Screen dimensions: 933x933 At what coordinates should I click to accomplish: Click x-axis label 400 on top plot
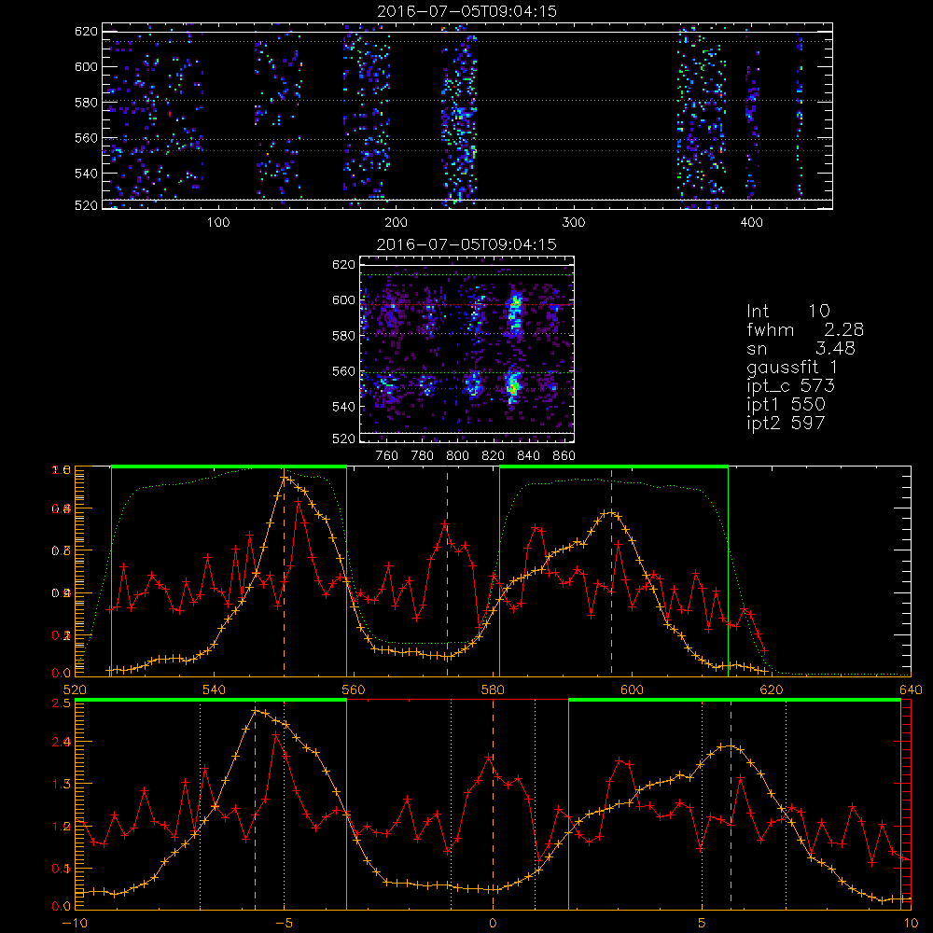click(x=751, y=223)
